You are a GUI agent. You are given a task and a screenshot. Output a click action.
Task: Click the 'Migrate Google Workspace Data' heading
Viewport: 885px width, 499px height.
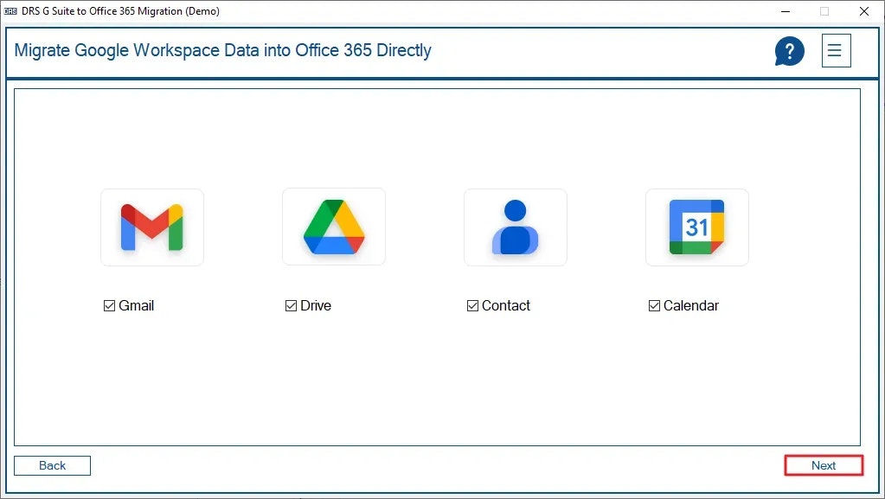[222, 50]
